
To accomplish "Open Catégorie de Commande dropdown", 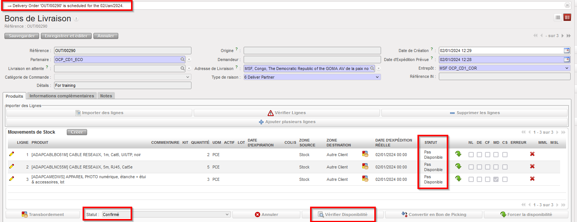I will point(123,77).
